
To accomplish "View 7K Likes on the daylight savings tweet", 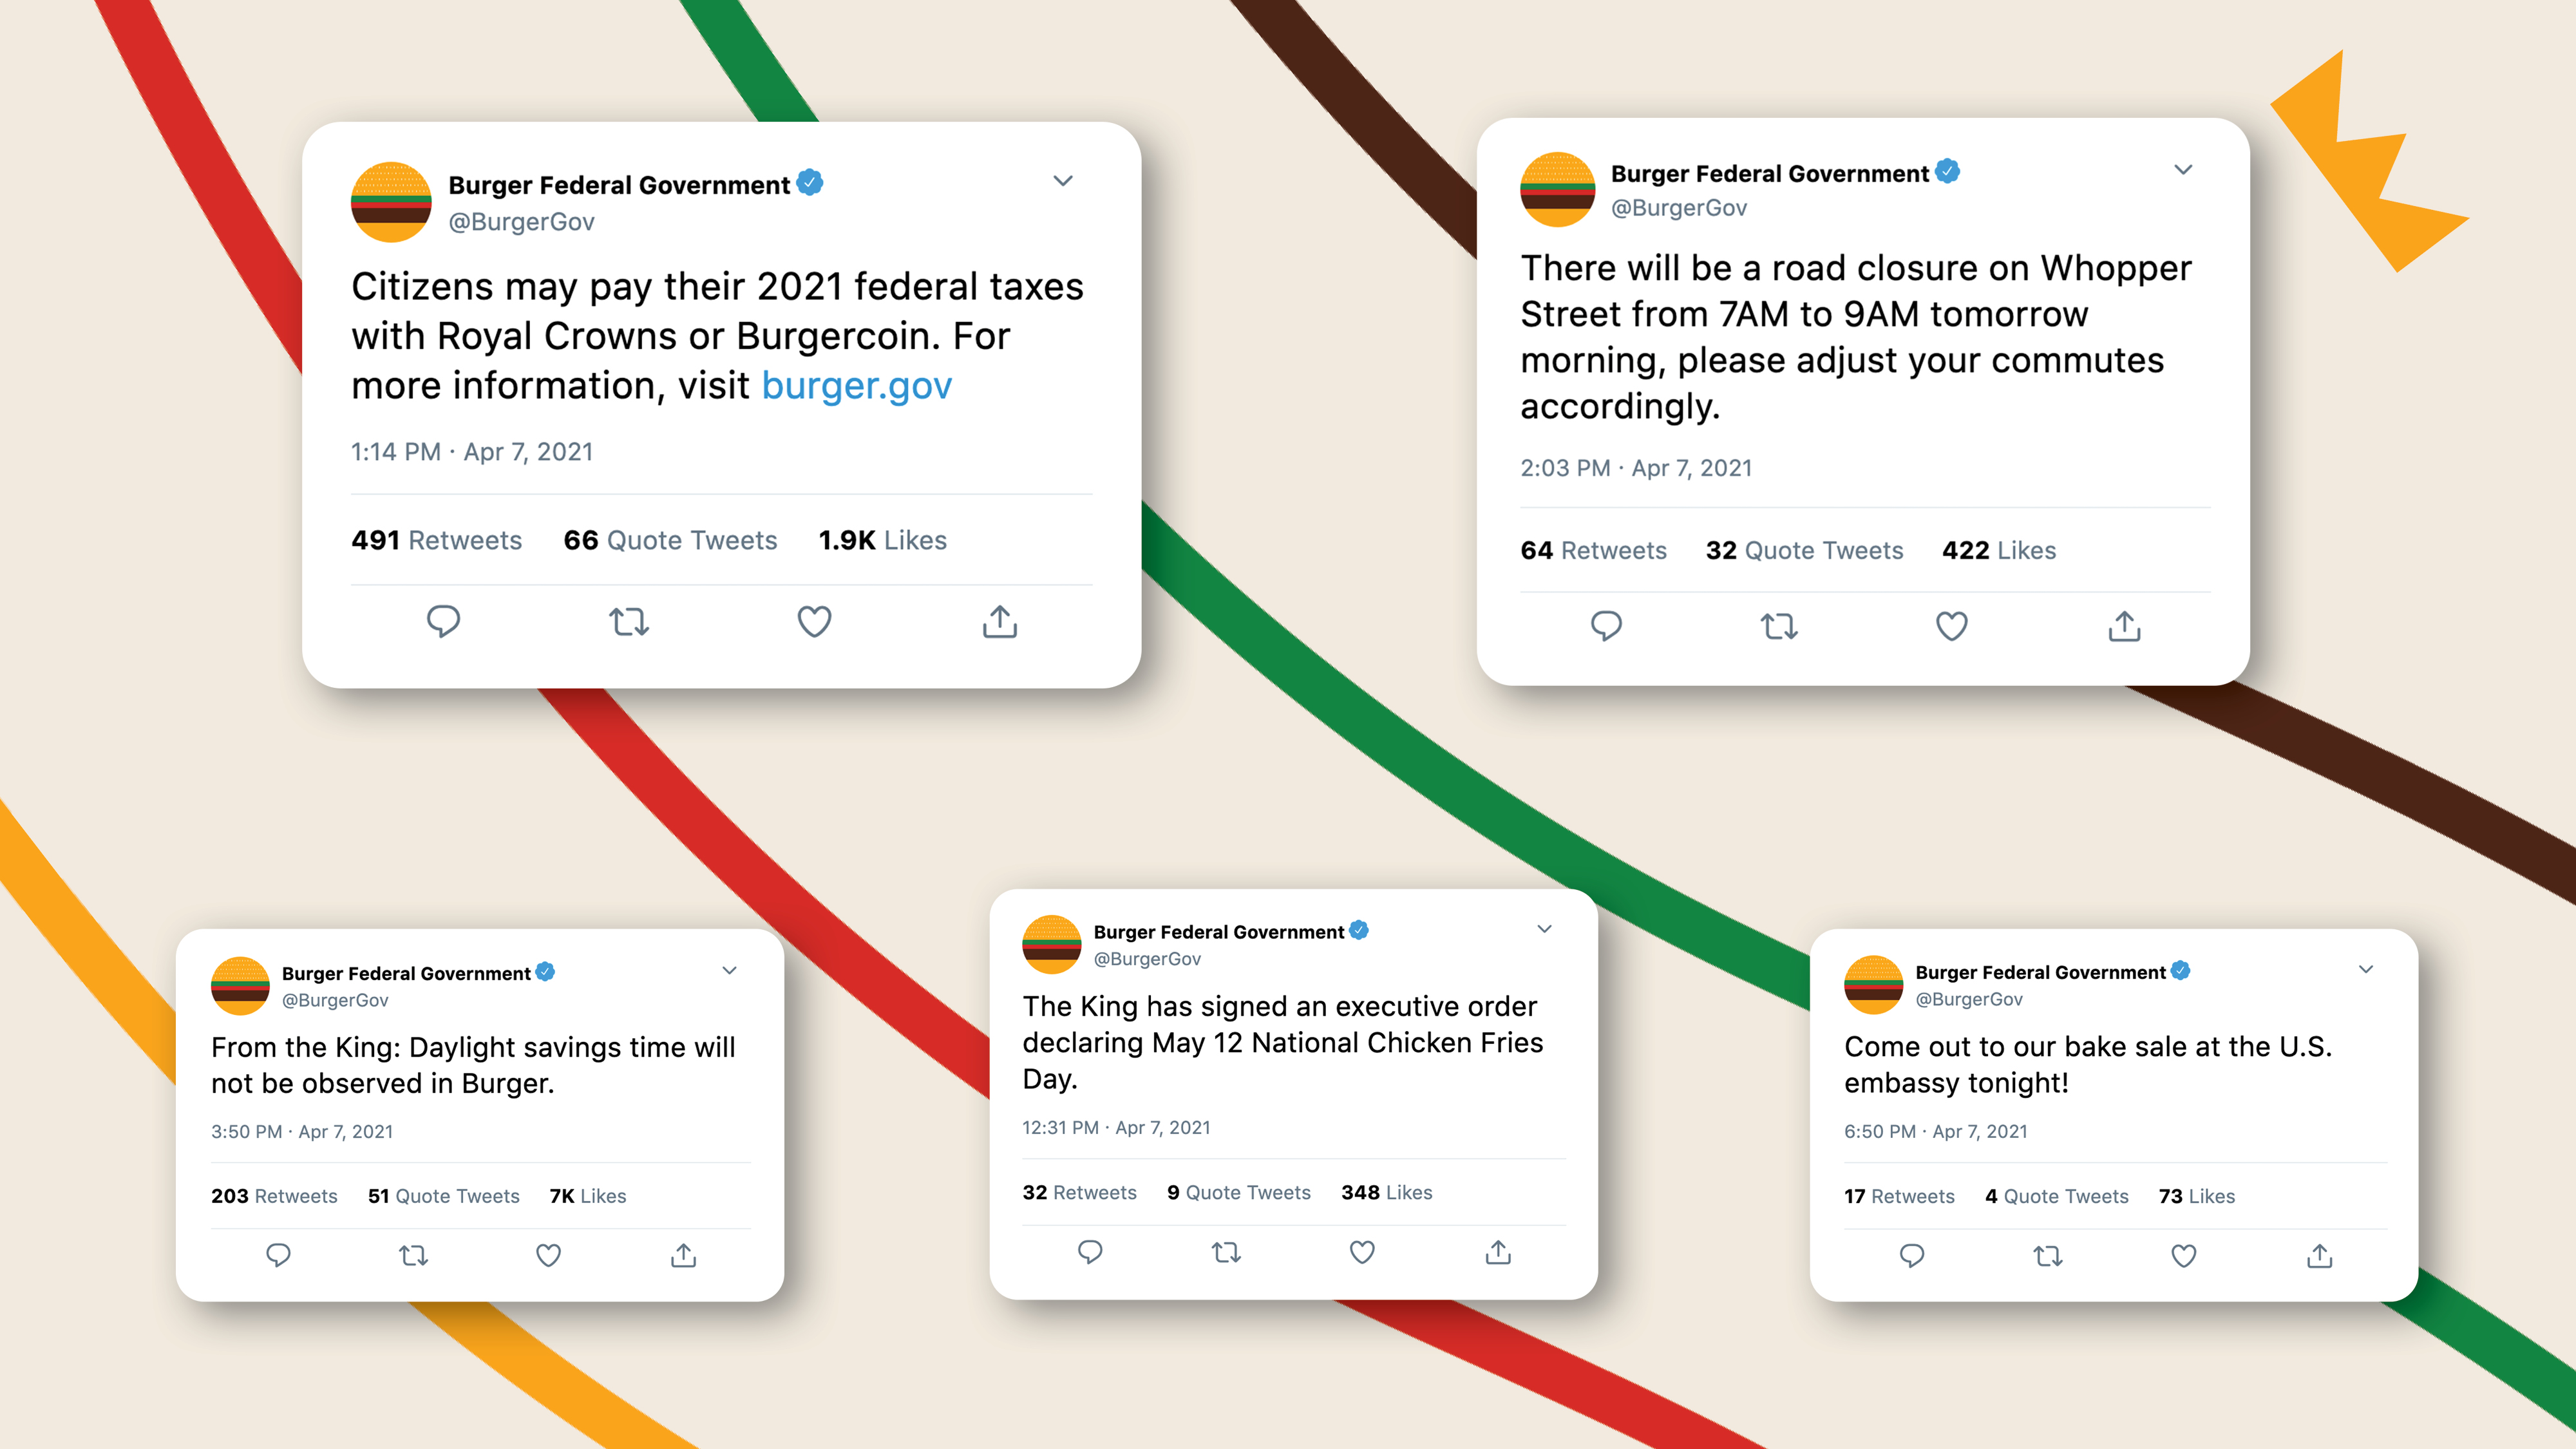I will (587, 1196).
